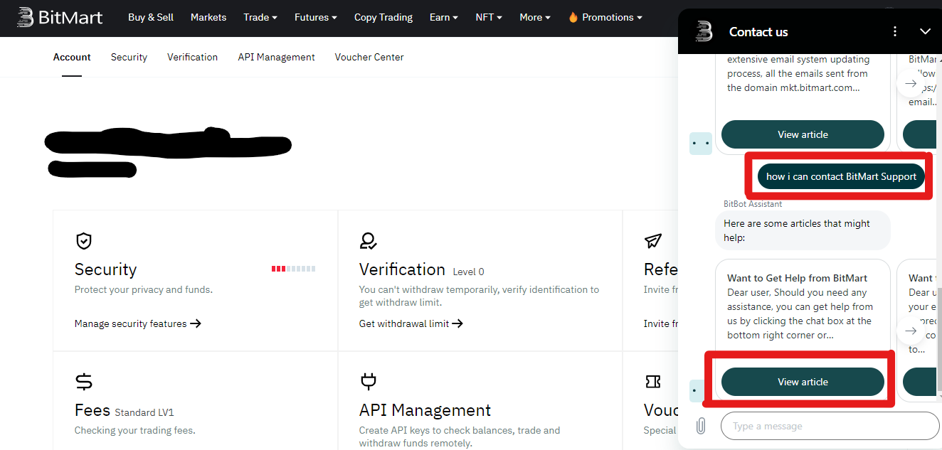Click the fire icon beside Promotions

point(573,17)
